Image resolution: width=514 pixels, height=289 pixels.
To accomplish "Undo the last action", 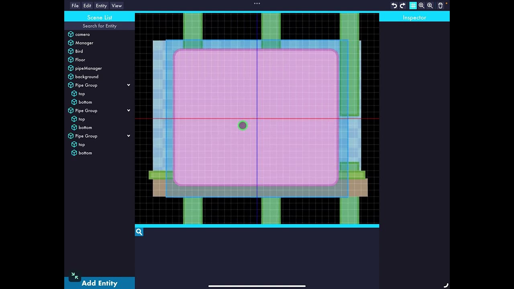I will [394, 6].
